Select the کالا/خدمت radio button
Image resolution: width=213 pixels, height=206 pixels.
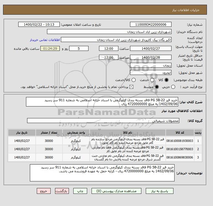click(x=134, y=80)
